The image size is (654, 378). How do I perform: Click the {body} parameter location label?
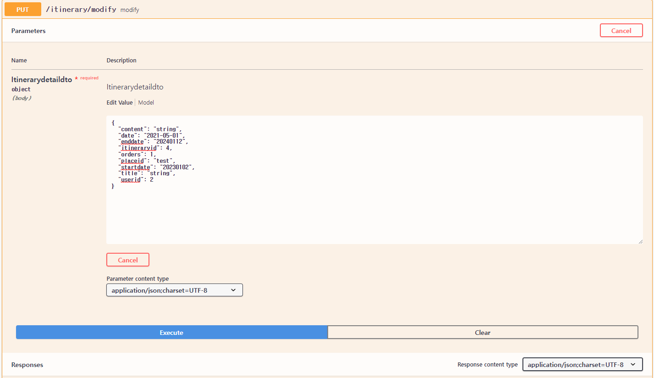tap(21, 98)
